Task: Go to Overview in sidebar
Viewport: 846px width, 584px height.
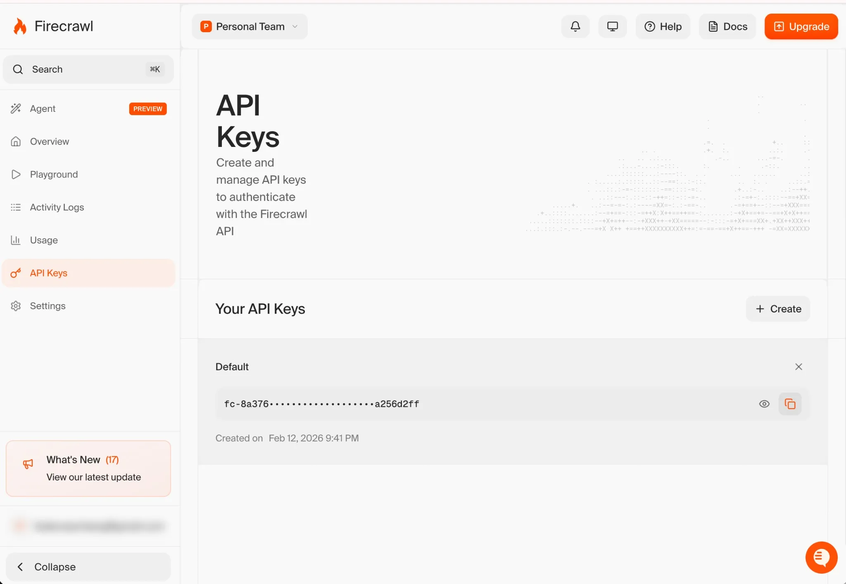Action: 88,142
